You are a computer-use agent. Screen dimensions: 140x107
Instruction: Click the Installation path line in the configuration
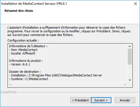pos(55,75)
